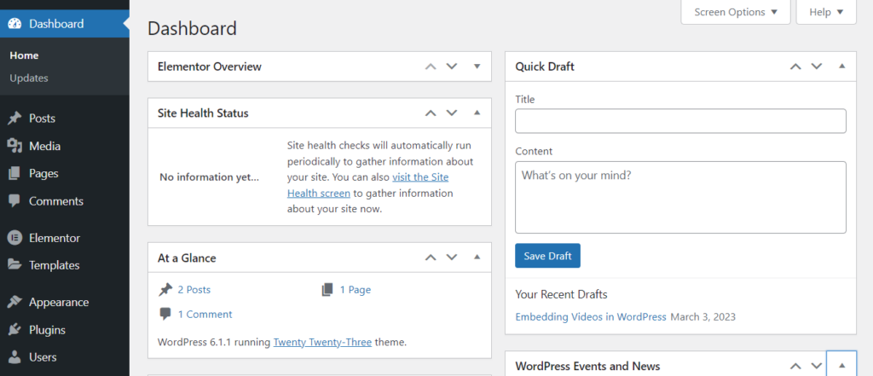Open Dashboard menu item

(x=65, y=24)
